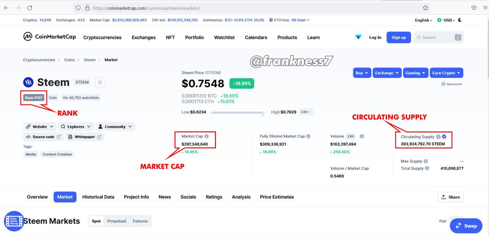Expand the Website dropdown
Image resolution: width=489 pixels, height=236 pixels.
pyautogui.click(x=40, y=127)
